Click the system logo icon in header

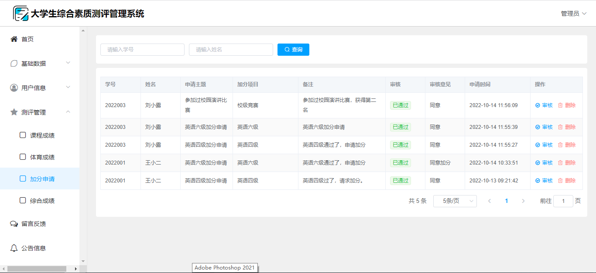tap(21, 13)
